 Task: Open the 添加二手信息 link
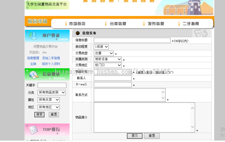click(51, 58)
